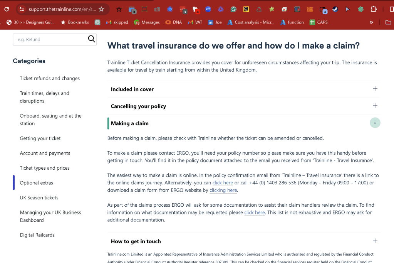Open the Extensions puzzle piece menu

(374, 9)
